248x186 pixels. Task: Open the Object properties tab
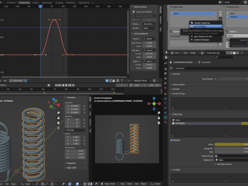tap(165, 94)
